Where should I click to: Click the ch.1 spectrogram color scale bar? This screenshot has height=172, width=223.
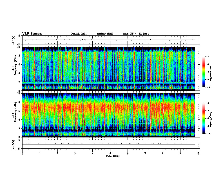pyautogui.click(x=204, y=72)
